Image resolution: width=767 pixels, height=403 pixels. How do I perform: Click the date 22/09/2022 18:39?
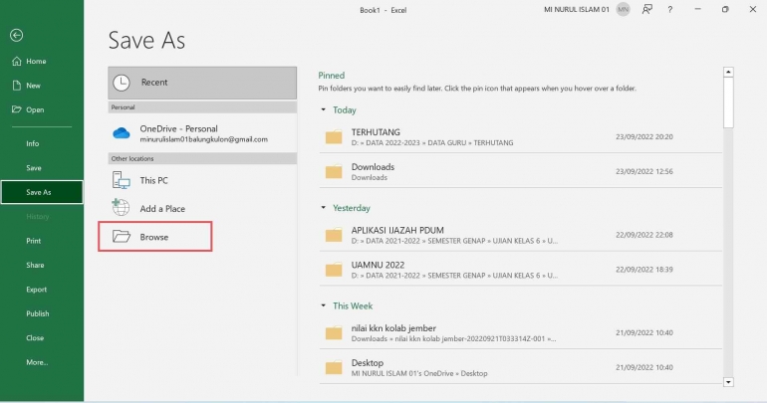pyautogui.click(x=644, y=270)
